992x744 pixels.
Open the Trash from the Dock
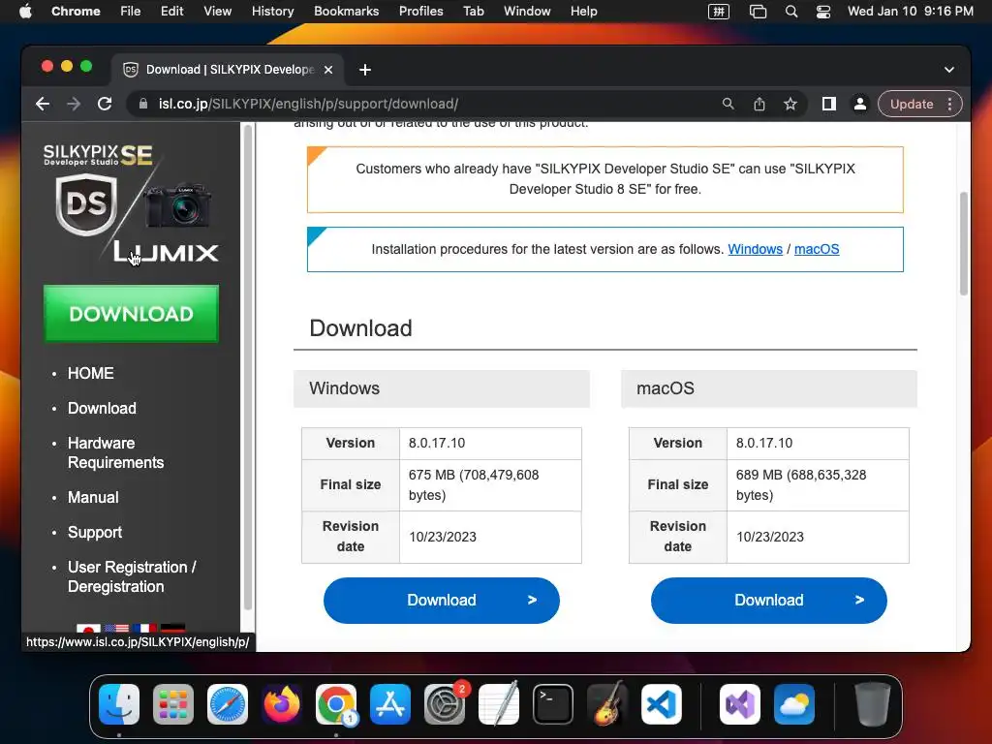[873, 704]
